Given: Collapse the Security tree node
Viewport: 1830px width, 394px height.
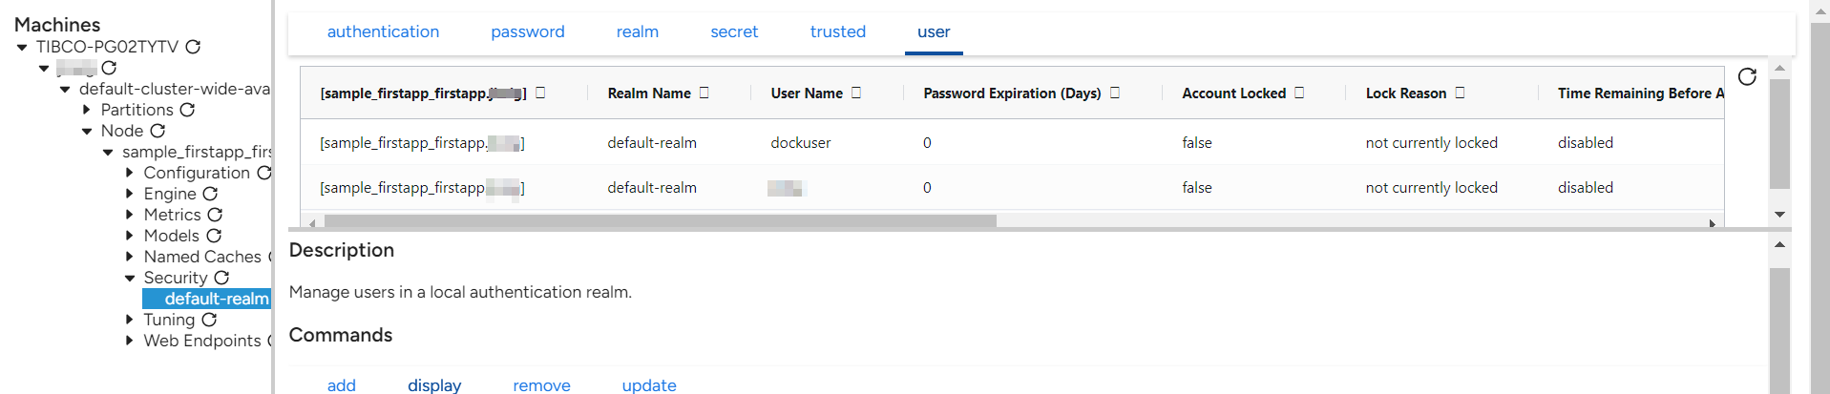Looking at the screenshot, I should coord(130,278).
